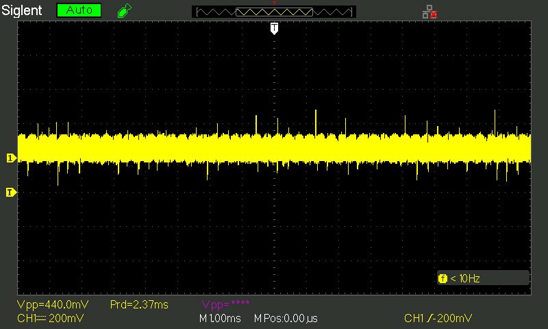Click the M 1.00ms timebase readout
This screenshot has width=548, height=329.
(220, 319)
